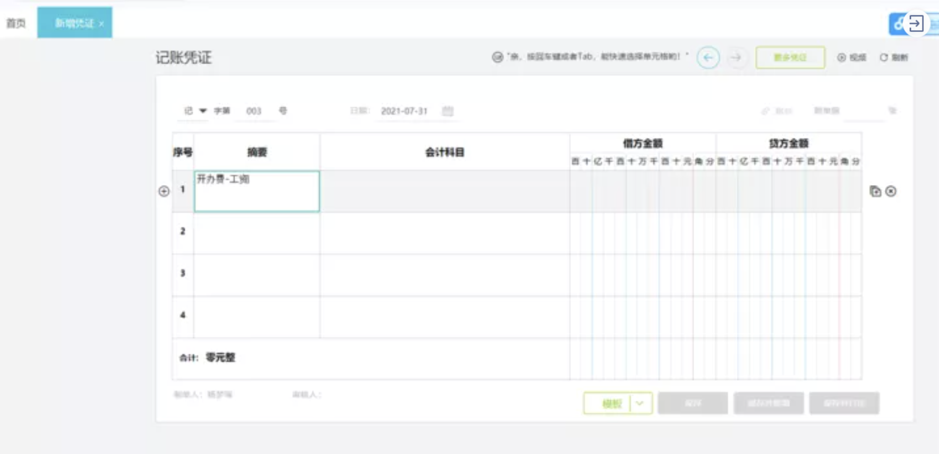Click row number 2 in the 序号 column
Image resolution: width=939 pixels, height=454 pixels.
pos(183,231)
